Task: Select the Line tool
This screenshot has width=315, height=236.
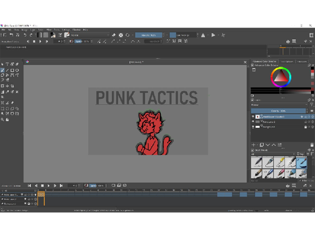Action: coord(7,70)
